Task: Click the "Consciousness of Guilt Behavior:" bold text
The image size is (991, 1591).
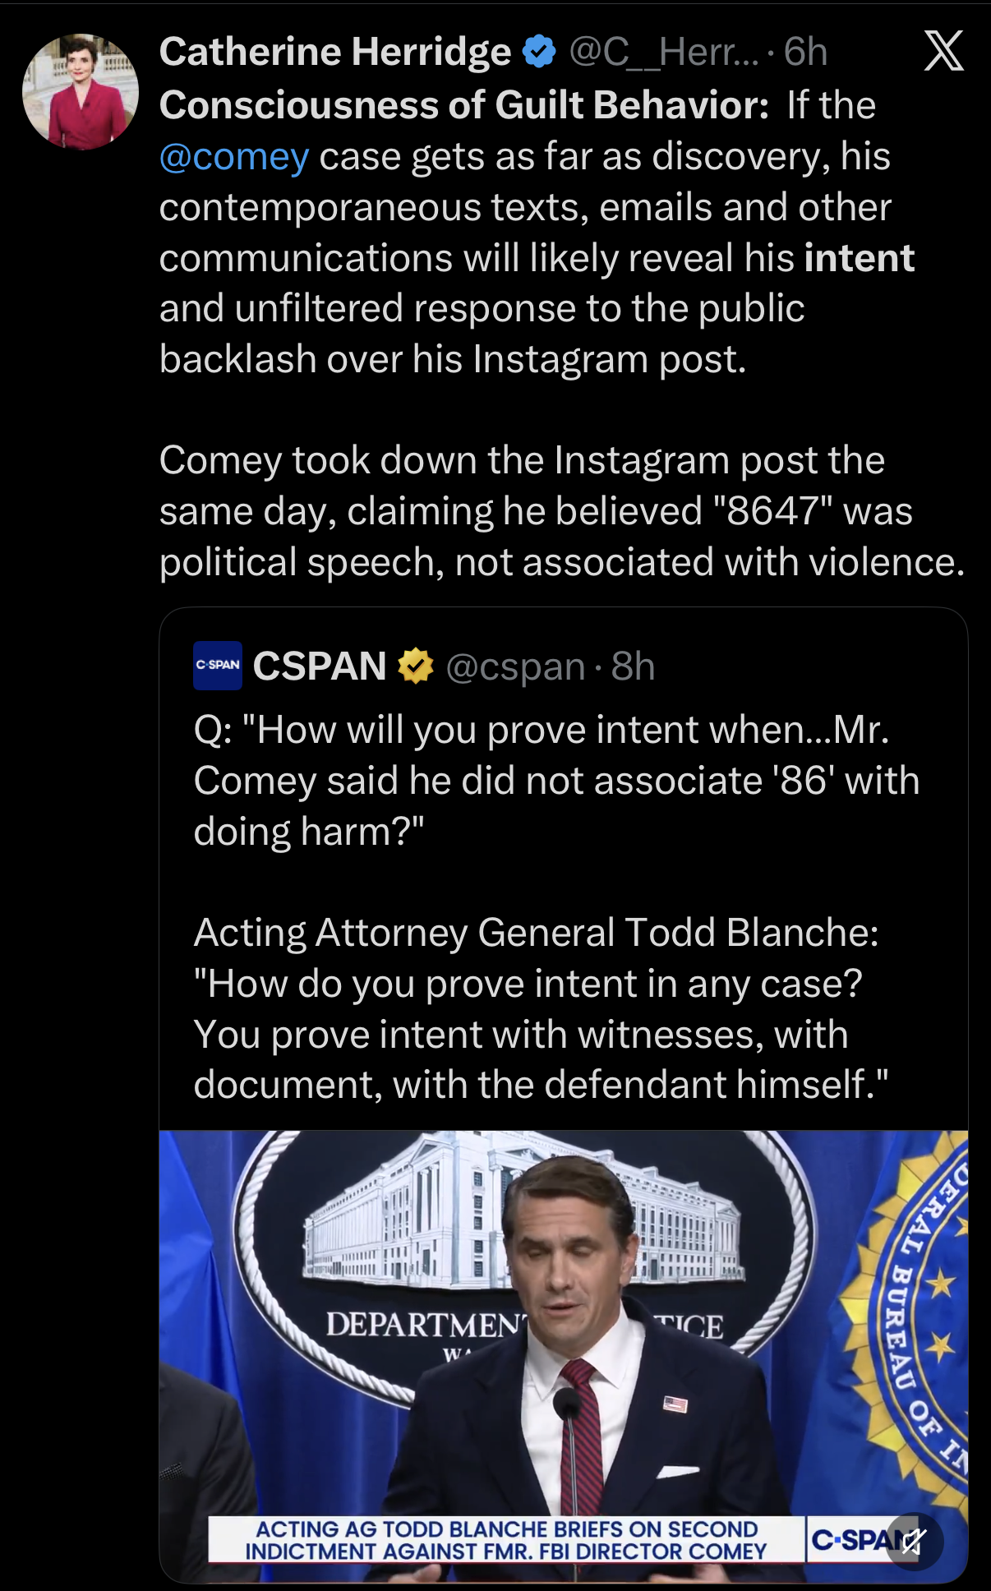Action: pyautogui.click(x=464, y=105)
